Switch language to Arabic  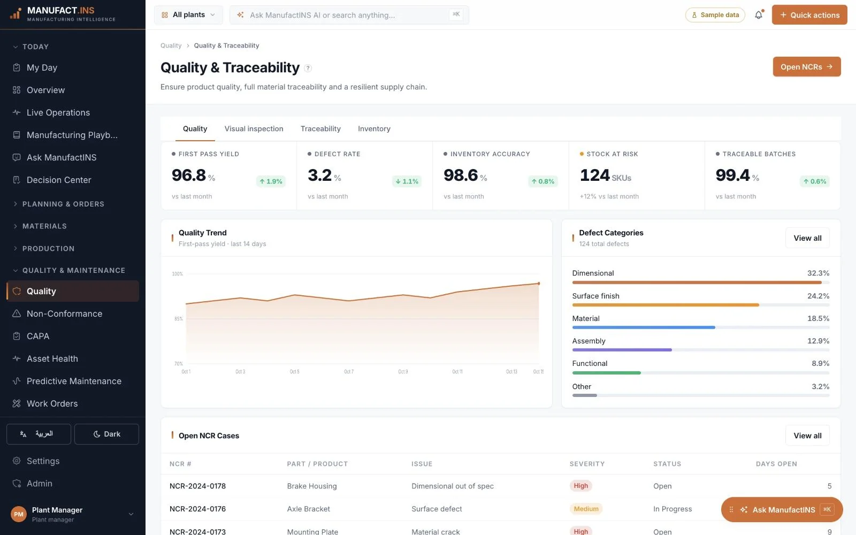[39, 434]
